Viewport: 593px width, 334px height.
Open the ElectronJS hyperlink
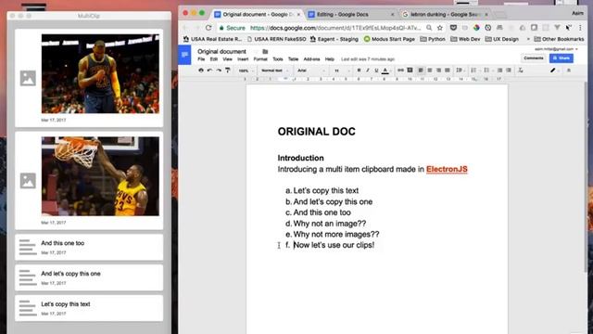point(447,169)
